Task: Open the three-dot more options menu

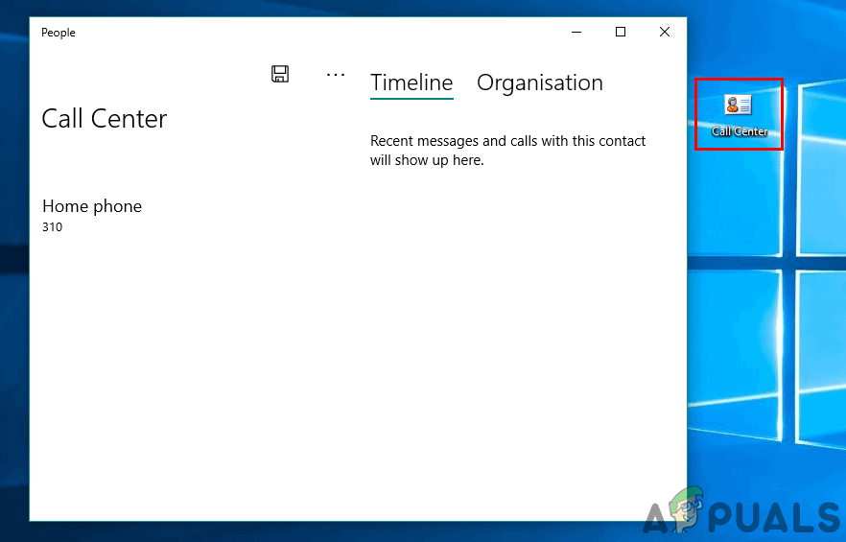Action: click(x=336, y=75)
